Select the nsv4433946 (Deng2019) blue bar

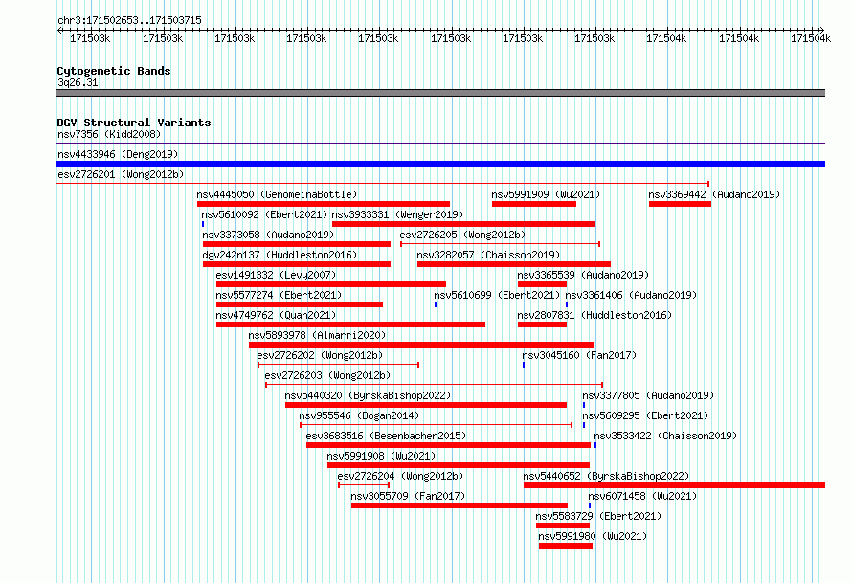[x=440, y=164]
